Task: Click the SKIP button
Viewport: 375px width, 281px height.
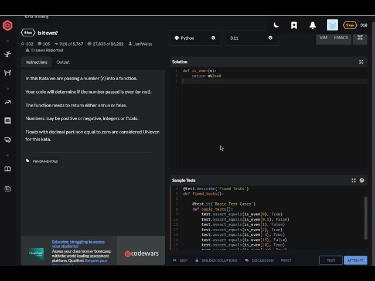Action: pyautogui.click(x=180, y=260)
